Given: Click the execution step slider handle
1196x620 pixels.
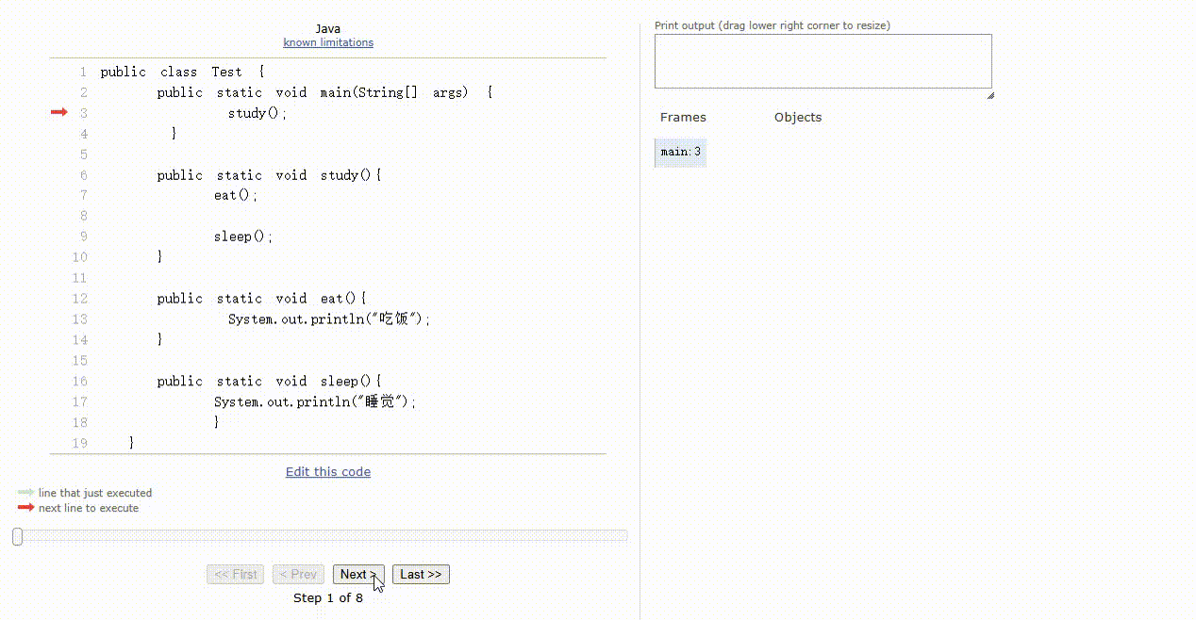Looking at the screenshot, I should 17,536.
